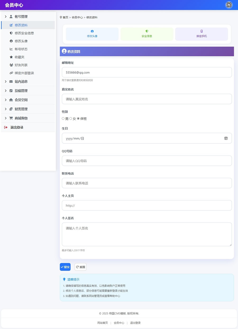
Task: Expand the 帐号管理 sidebar section
Action: tap(21, 16)
